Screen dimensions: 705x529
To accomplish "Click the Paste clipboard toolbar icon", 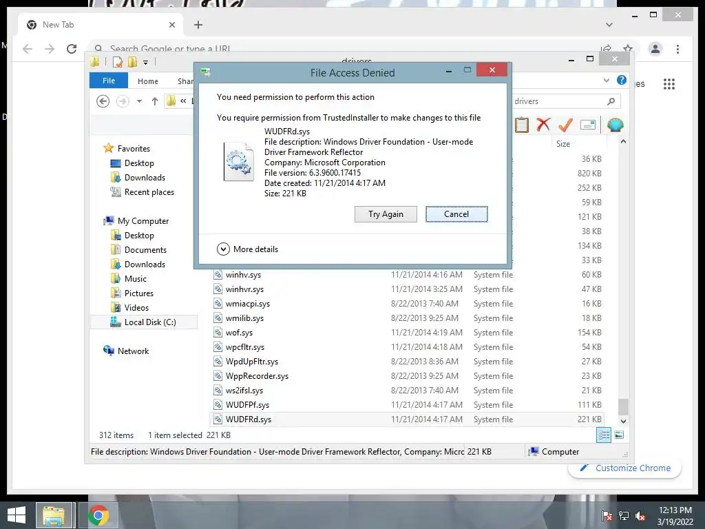I will [522, 125].
